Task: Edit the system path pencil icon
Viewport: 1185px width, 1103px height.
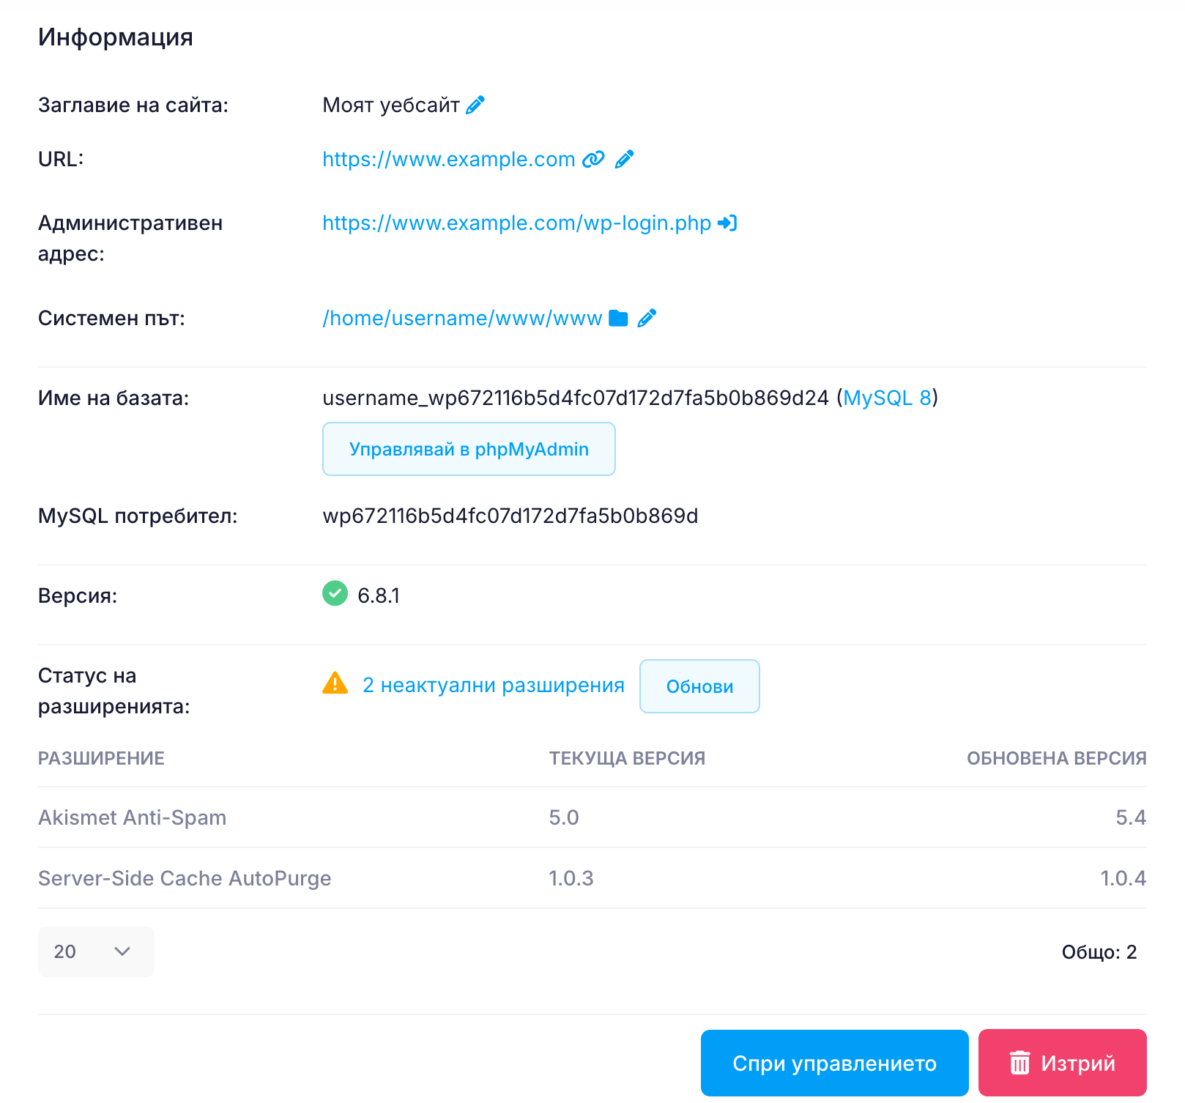Action: click(647, 318)
